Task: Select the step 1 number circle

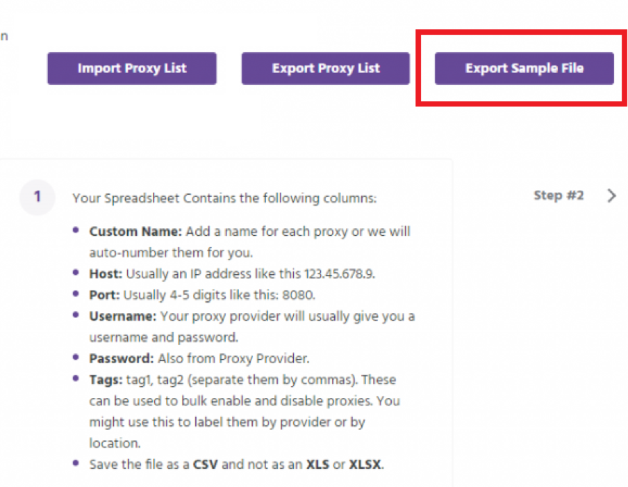Action: click(x=38, y=197)
